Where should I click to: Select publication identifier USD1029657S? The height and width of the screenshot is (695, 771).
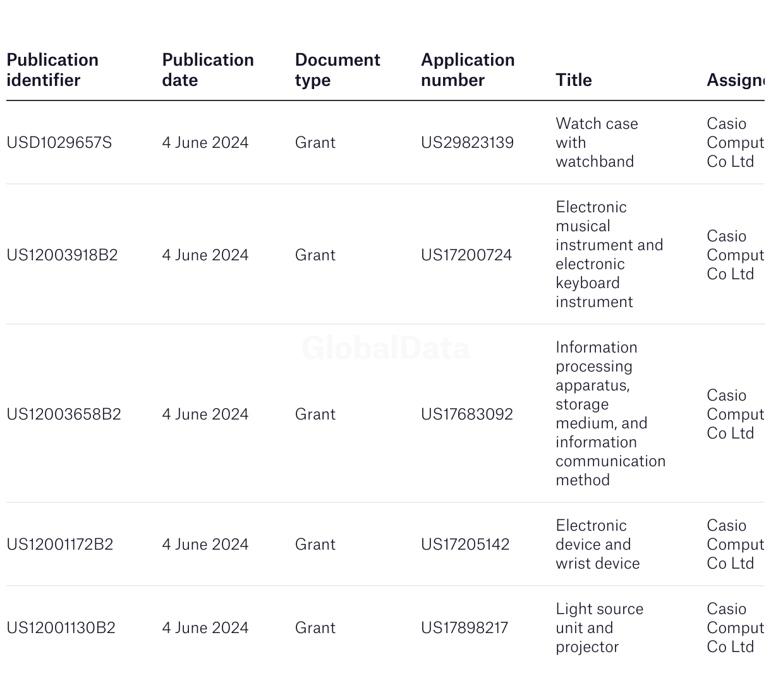59,143
